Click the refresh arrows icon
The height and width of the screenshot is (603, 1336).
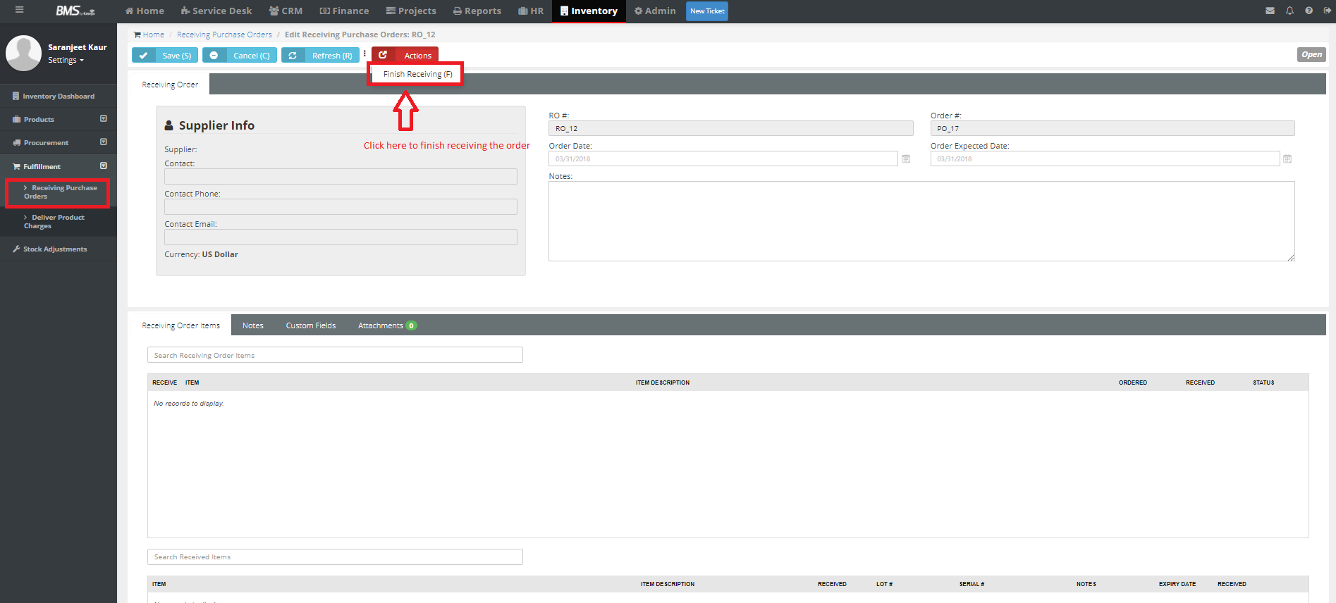pos(293,55)
